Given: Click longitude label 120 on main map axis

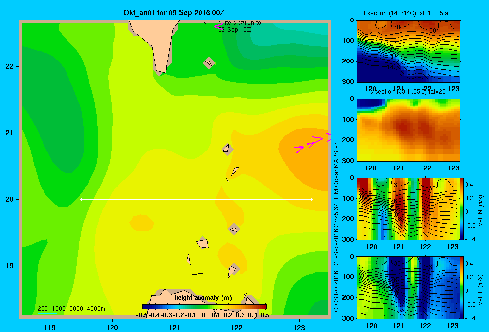Looking at the screenshot, I should 112,327.
